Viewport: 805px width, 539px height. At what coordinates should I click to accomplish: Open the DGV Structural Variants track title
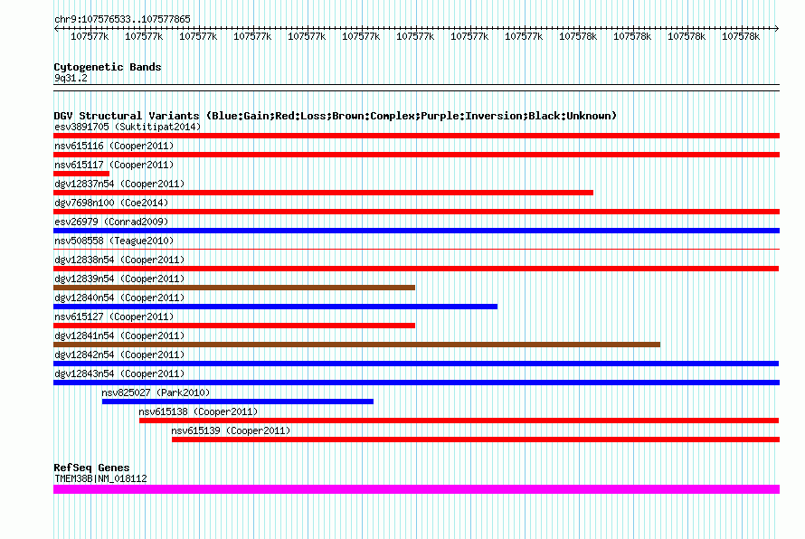pos(336,116)
